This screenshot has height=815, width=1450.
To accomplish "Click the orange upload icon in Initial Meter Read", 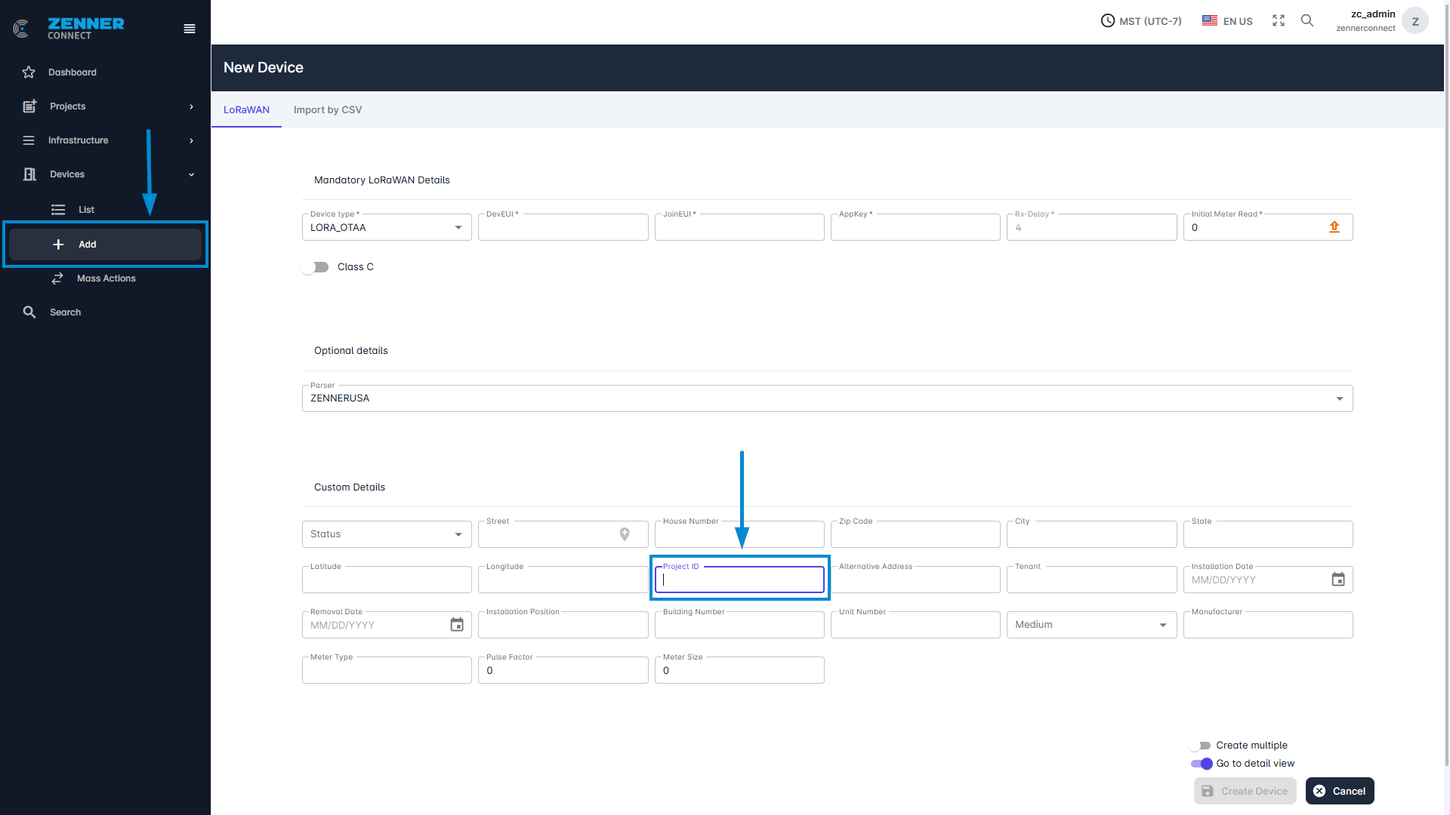I will click(x=1334, y=227).
